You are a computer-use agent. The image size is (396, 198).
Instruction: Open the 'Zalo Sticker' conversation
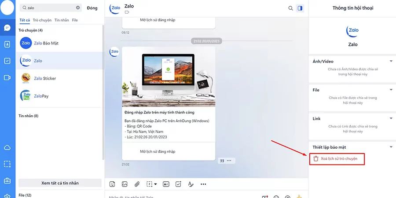[59, 78]
